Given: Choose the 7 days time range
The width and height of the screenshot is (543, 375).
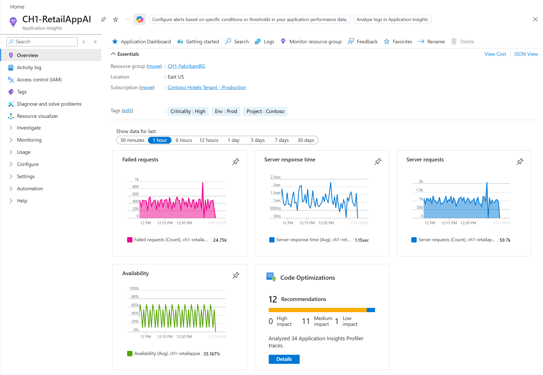Looking at the screenshot, I should tap(281, 140).
